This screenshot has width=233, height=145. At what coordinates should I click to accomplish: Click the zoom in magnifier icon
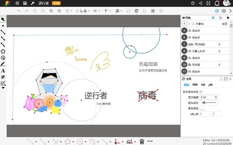tap(51, 11)
